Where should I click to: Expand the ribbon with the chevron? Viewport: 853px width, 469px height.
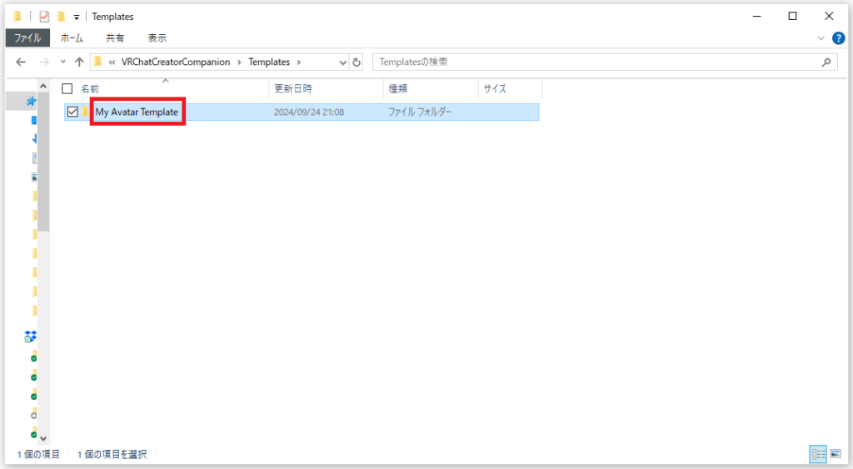(821, 38)
